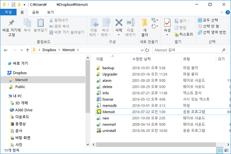231x154 pixels.
Task: Click Rename (이름 바꾸기) icon
Action: pyautogui.click(x=131, y=23)
